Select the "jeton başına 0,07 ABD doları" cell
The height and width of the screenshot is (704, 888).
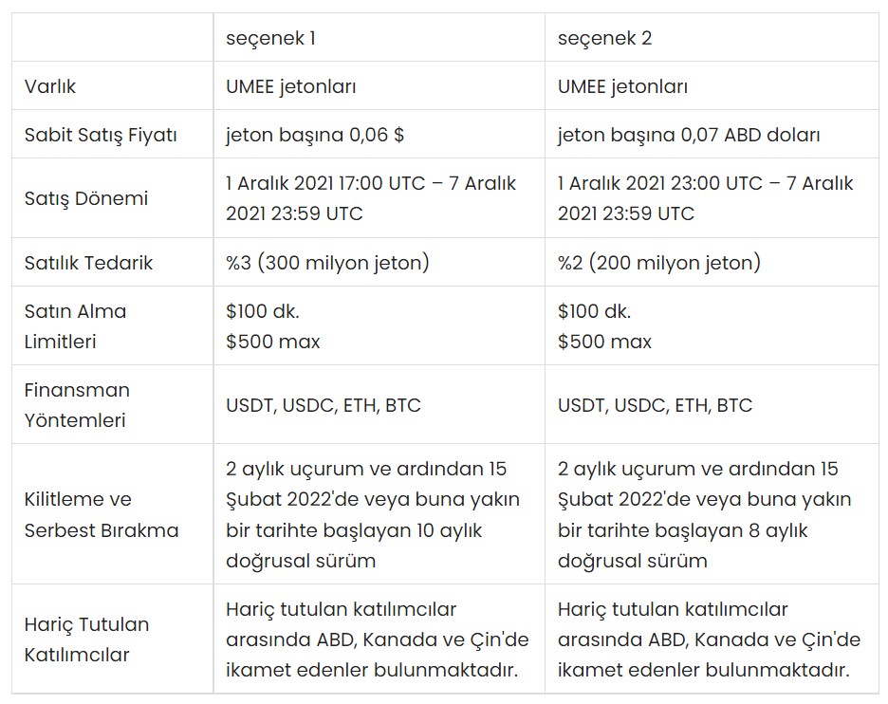(689, 135)
